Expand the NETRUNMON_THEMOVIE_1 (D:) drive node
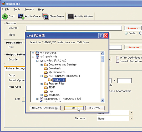 click(37, 99)
